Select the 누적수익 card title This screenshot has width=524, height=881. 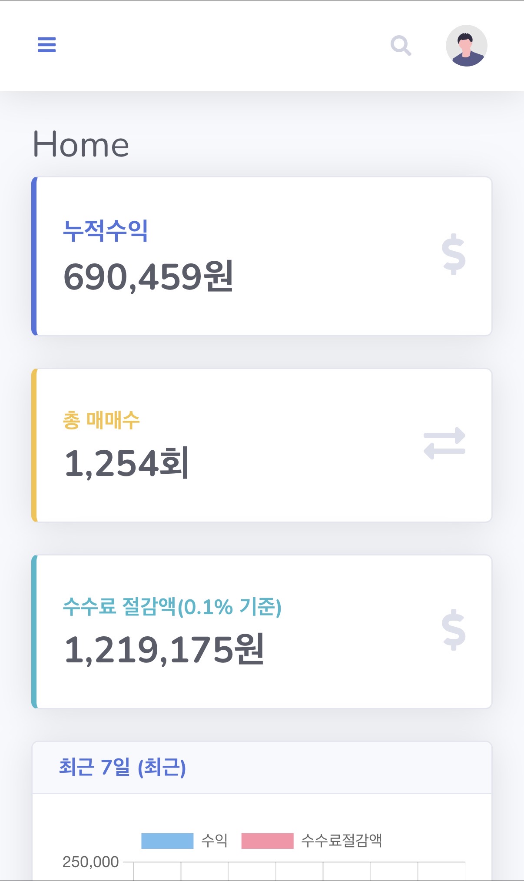pos(106,230)
